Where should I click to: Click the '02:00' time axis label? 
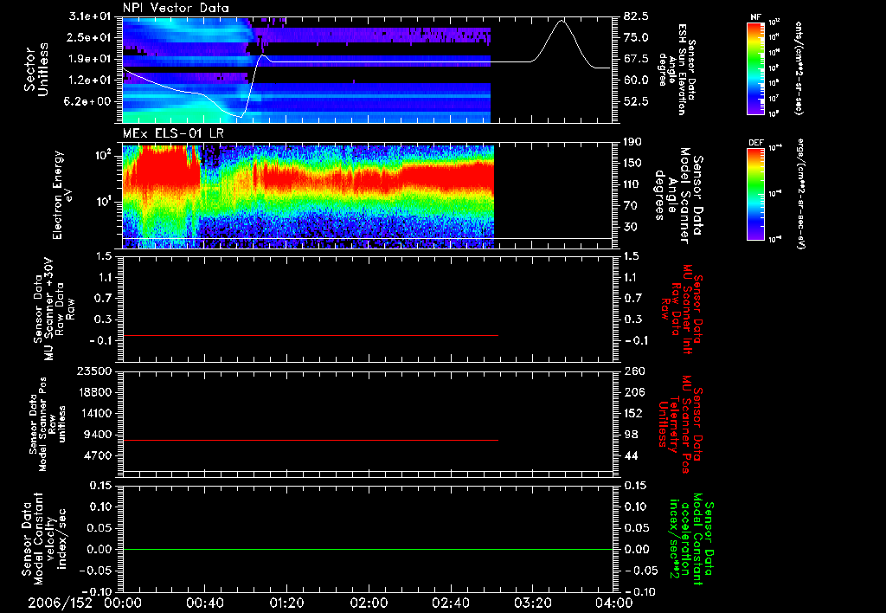coord(369,603)
